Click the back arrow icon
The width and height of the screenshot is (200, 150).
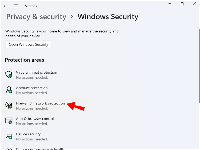(x=5, y=6)
